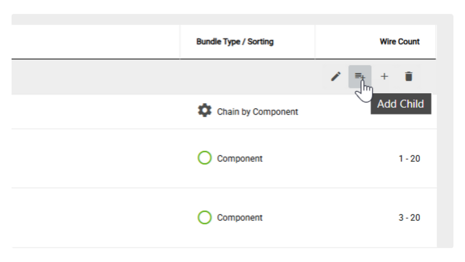Click the plus add icon
The width and height of the screenshot is (465, 262).
tap(384, 77)
